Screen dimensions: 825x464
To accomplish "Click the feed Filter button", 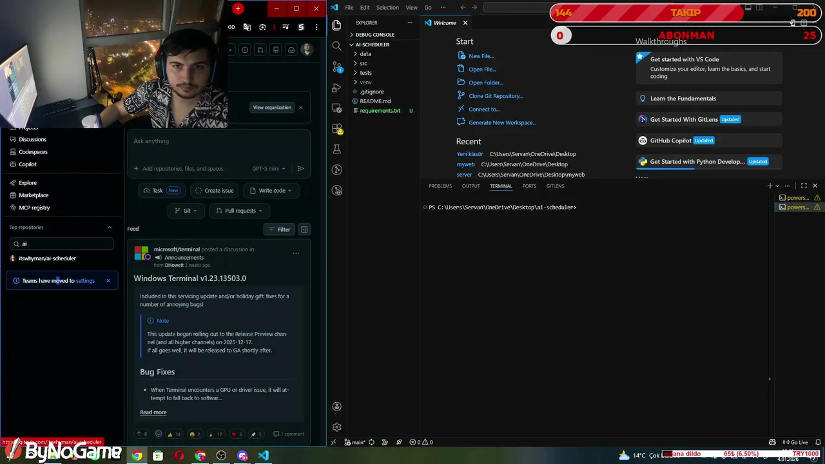I will pos(279,229).
